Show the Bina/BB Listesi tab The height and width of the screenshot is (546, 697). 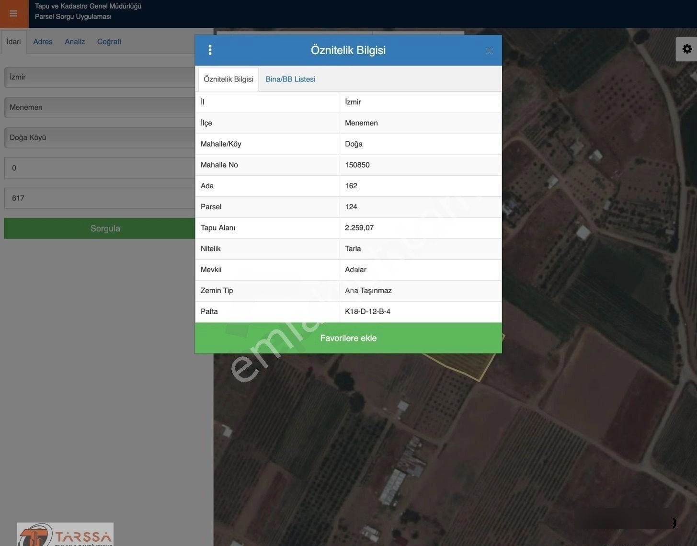click(x=290, y=79)
